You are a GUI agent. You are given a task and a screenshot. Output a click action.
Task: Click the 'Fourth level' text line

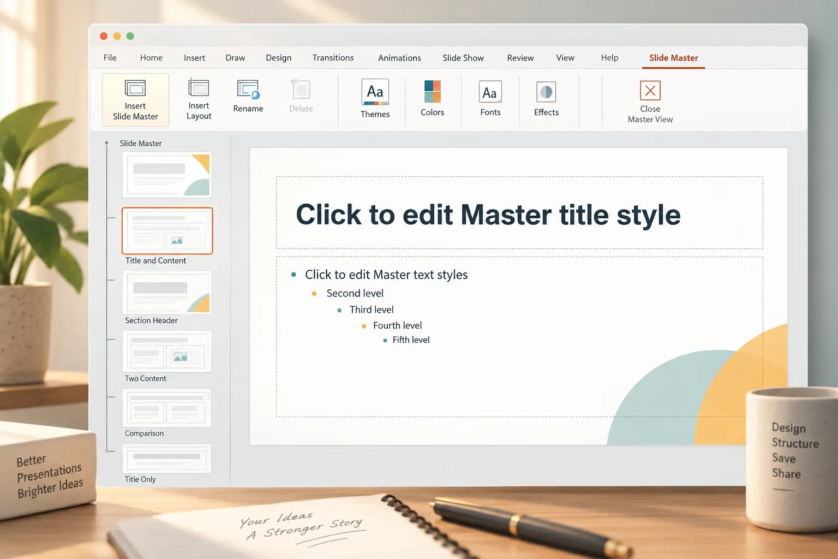click(x=398, y=325)
